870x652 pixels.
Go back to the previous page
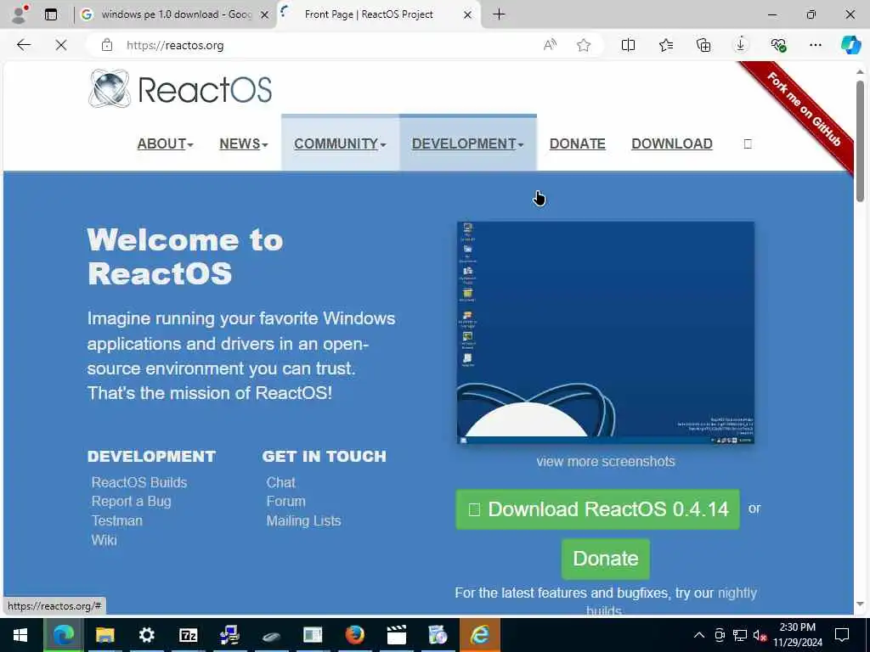point(23,45)
